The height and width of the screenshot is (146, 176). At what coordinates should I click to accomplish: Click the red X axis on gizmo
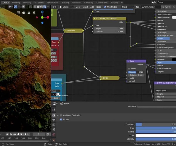48,17
